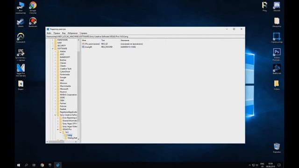Click the iLangID DWORD value icon
299x168 pixels.
click(x=83, y=47)
